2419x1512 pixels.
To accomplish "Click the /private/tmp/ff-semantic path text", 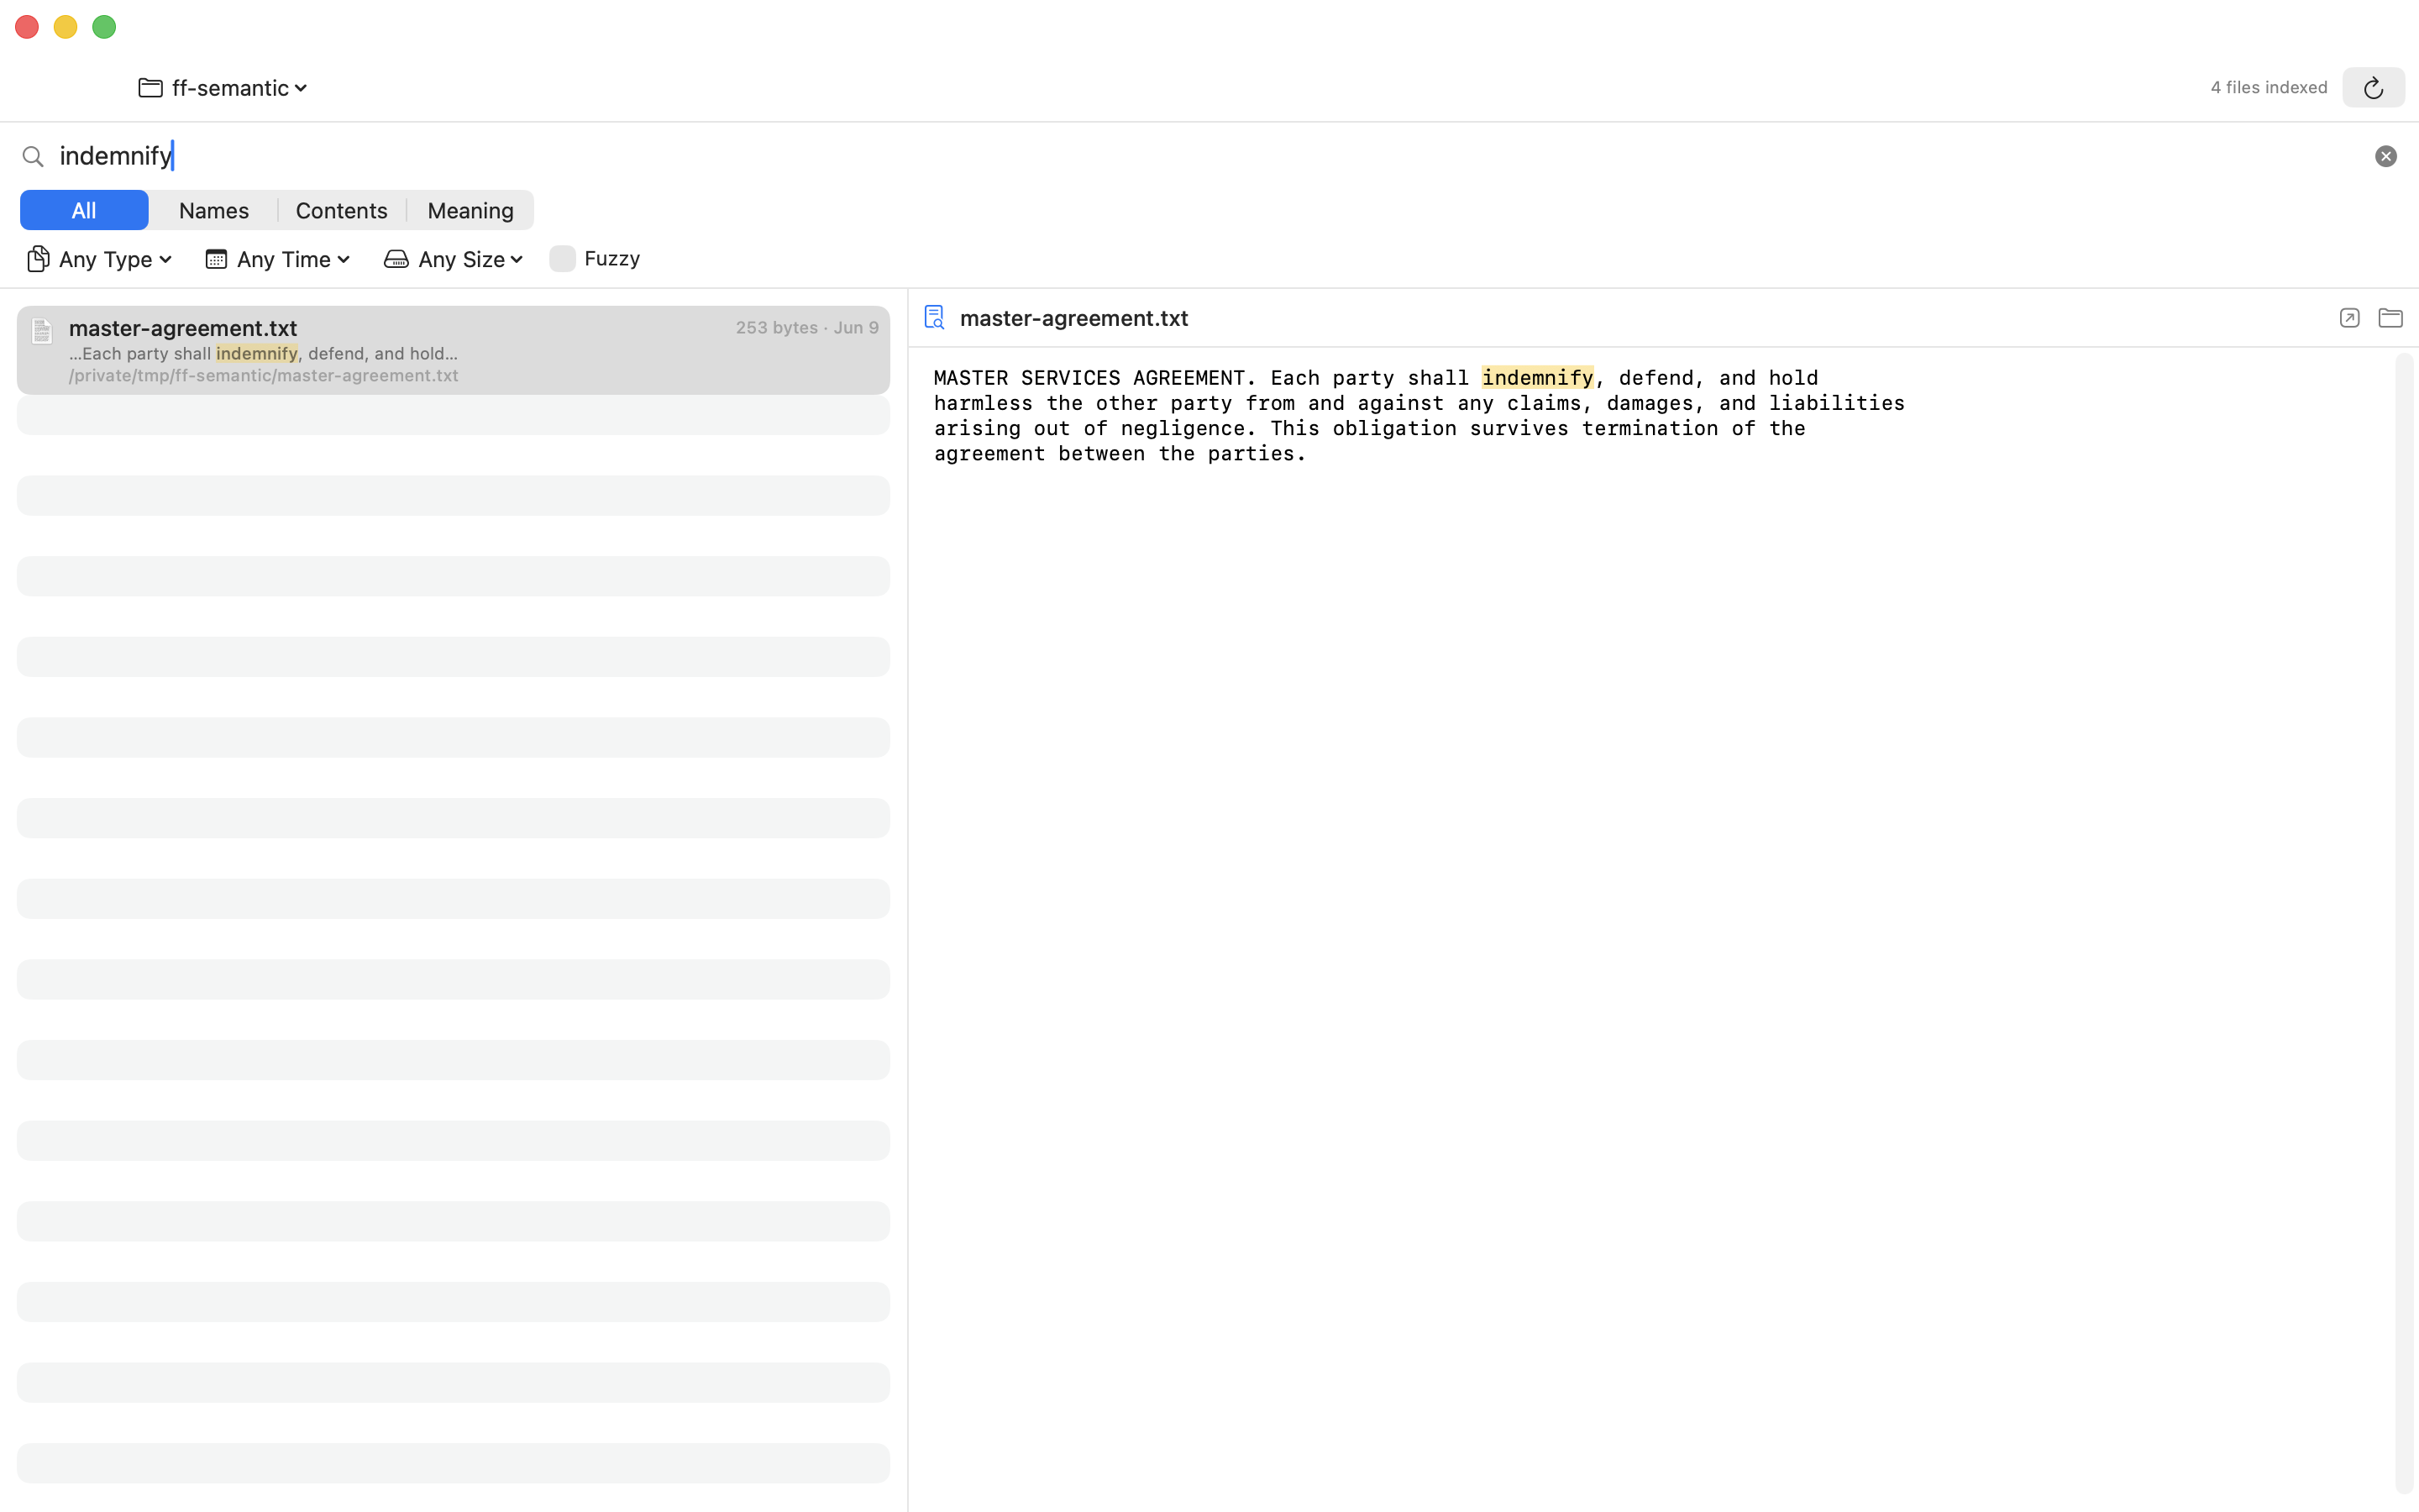I will pos(264,376).
